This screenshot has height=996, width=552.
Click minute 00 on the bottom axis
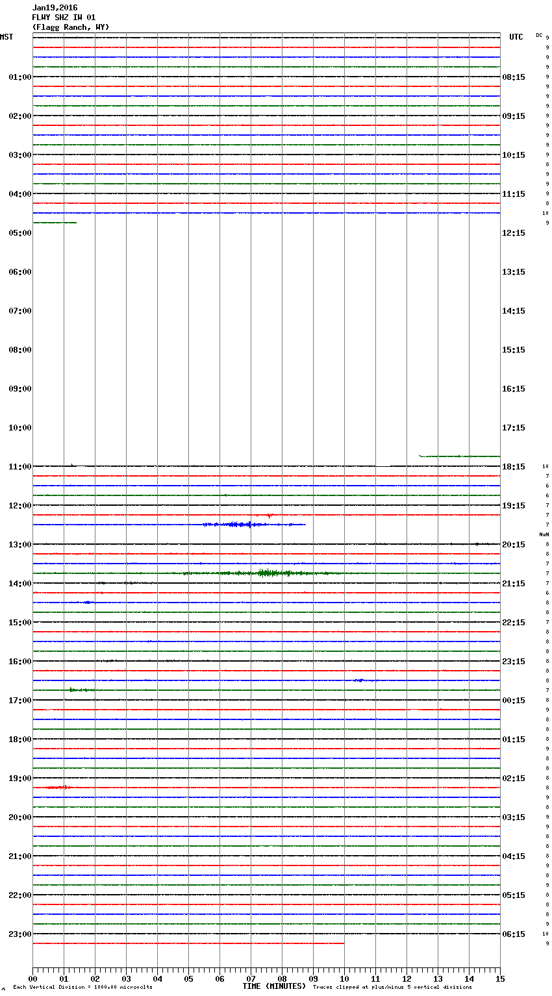click(x=32, y=978)
